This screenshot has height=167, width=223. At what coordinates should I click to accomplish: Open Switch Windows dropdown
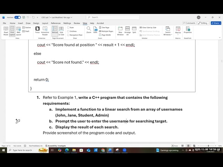(168, 31)
